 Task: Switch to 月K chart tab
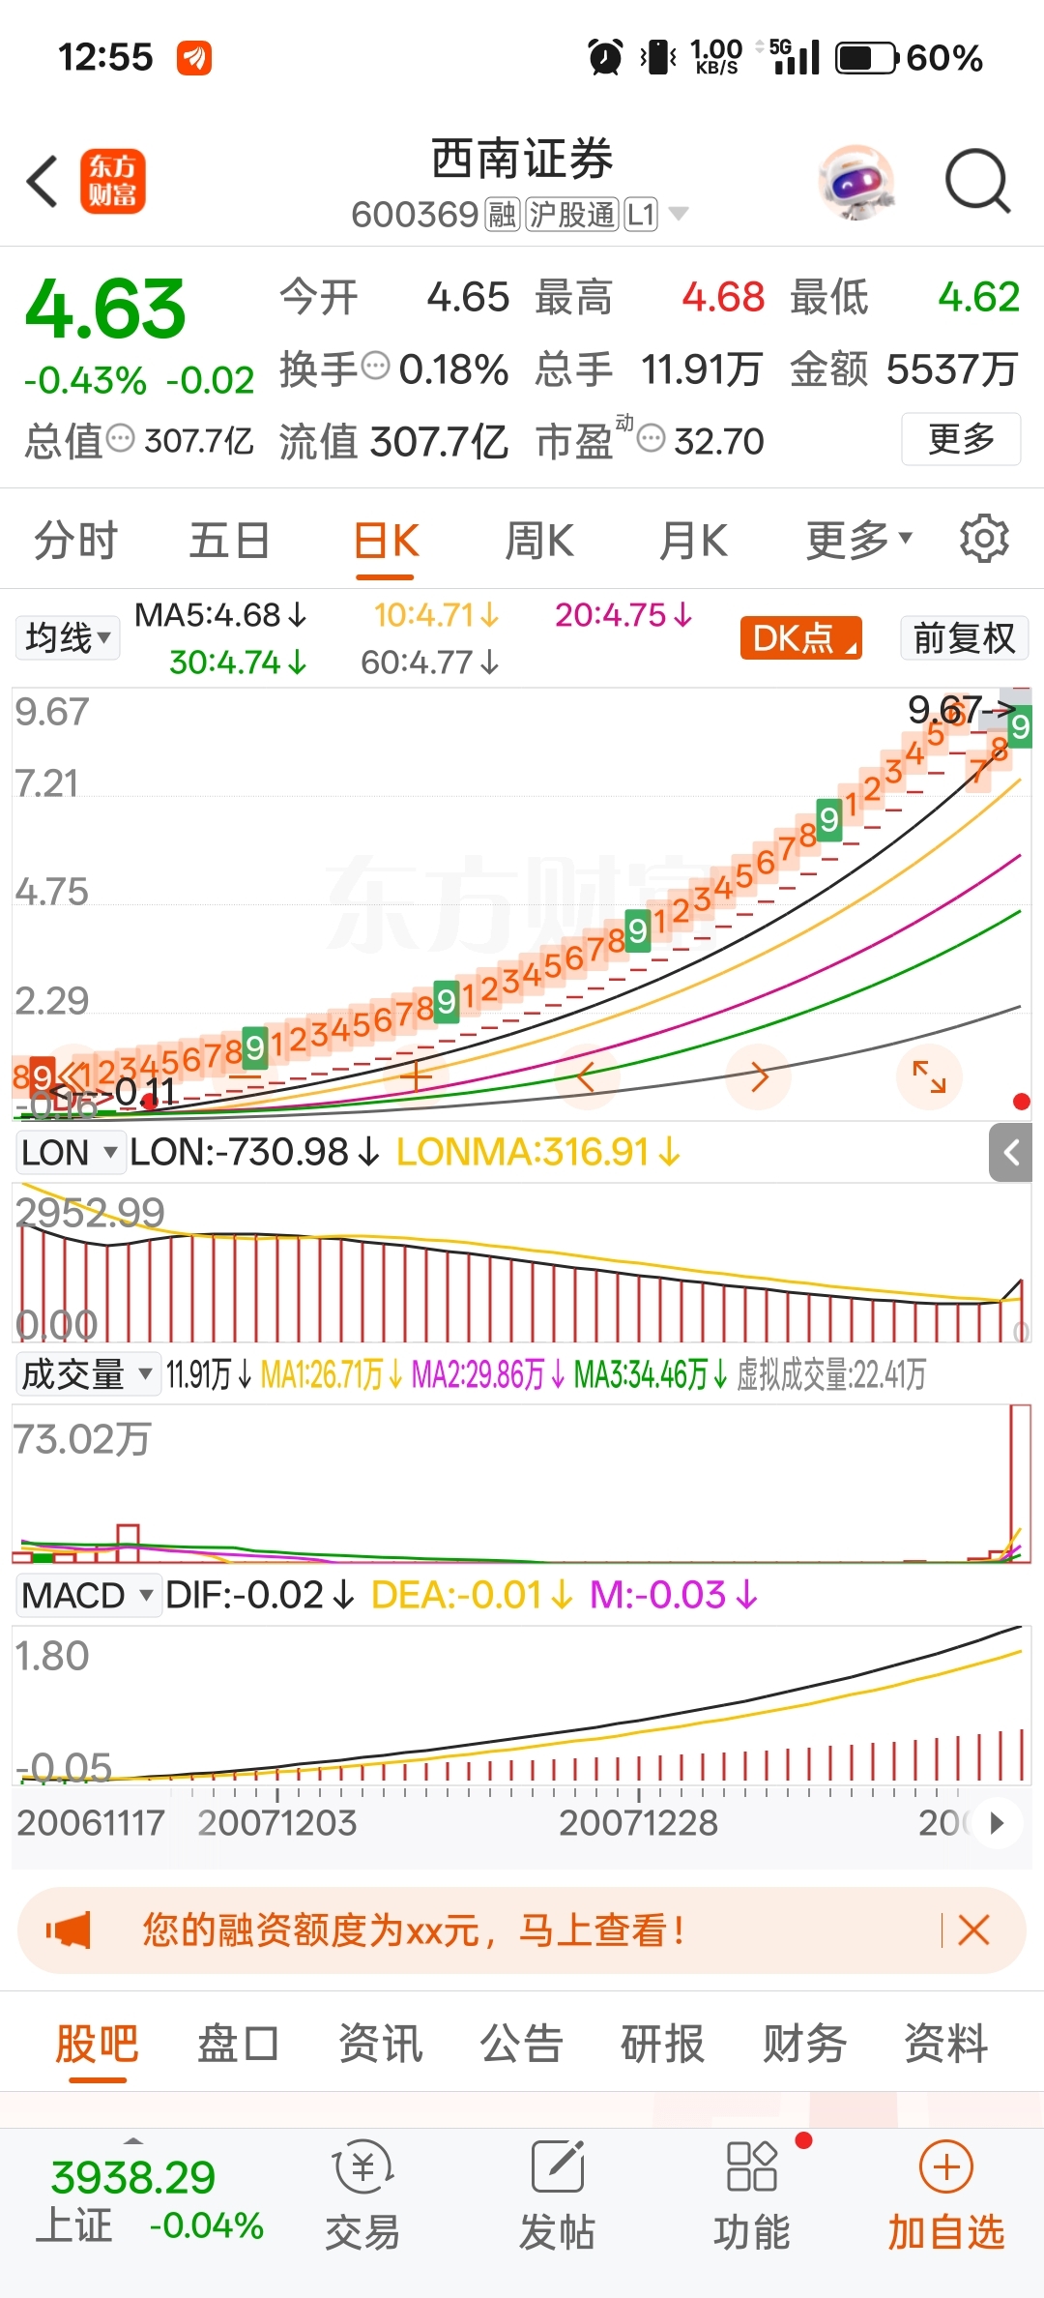pyautogui.click(x=693, y=540)
